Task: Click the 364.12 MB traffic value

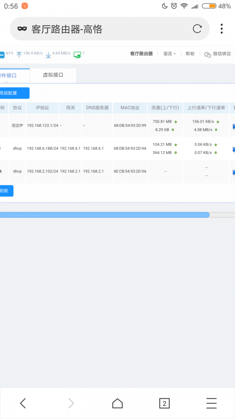Action: tap(162, 153)
